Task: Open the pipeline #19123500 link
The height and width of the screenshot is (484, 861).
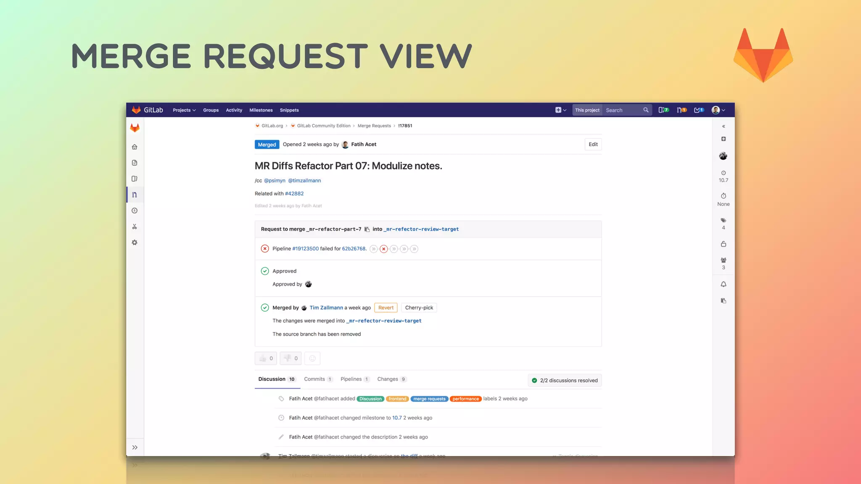Action: coord(305,249)
